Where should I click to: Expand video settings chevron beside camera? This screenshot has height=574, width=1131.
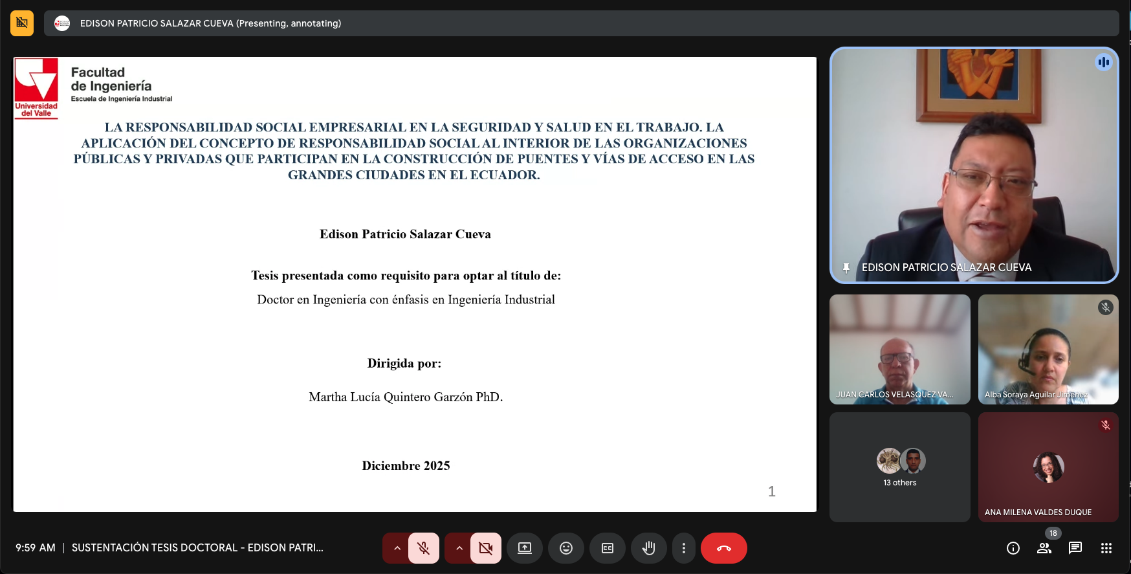[459, 548]
